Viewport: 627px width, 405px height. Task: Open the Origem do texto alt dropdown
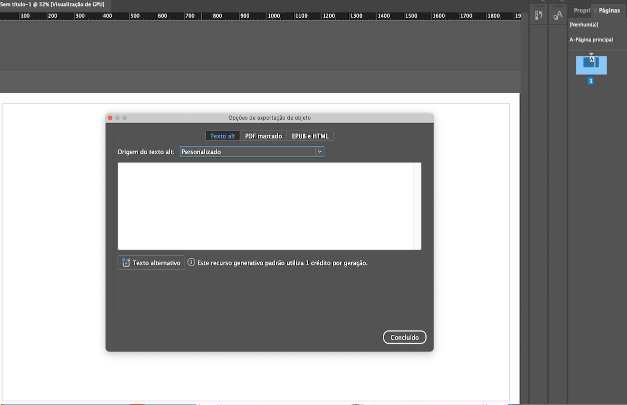[x=252, y=152]
